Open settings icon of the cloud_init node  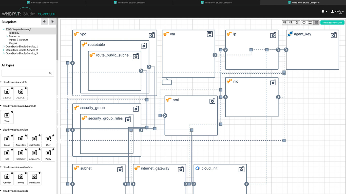pyautogui.click(x=241, y=169)
